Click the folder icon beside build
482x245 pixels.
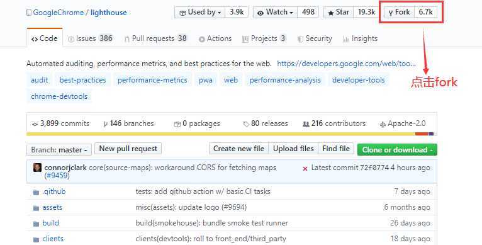point(36,224)
